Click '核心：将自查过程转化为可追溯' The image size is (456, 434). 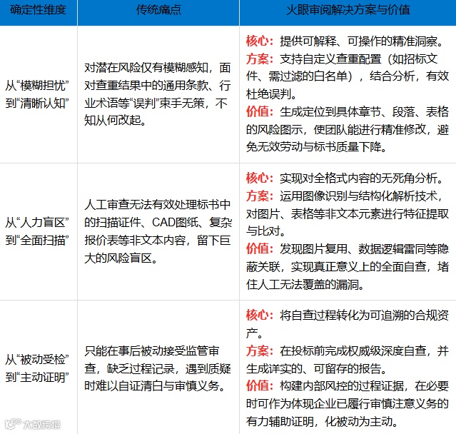pos(348,316)
